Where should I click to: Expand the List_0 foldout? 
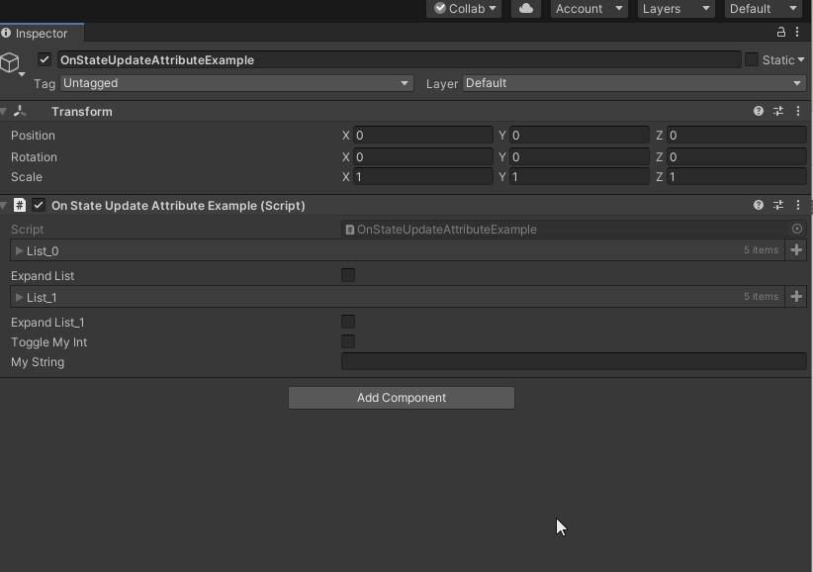tap(19, 251)
